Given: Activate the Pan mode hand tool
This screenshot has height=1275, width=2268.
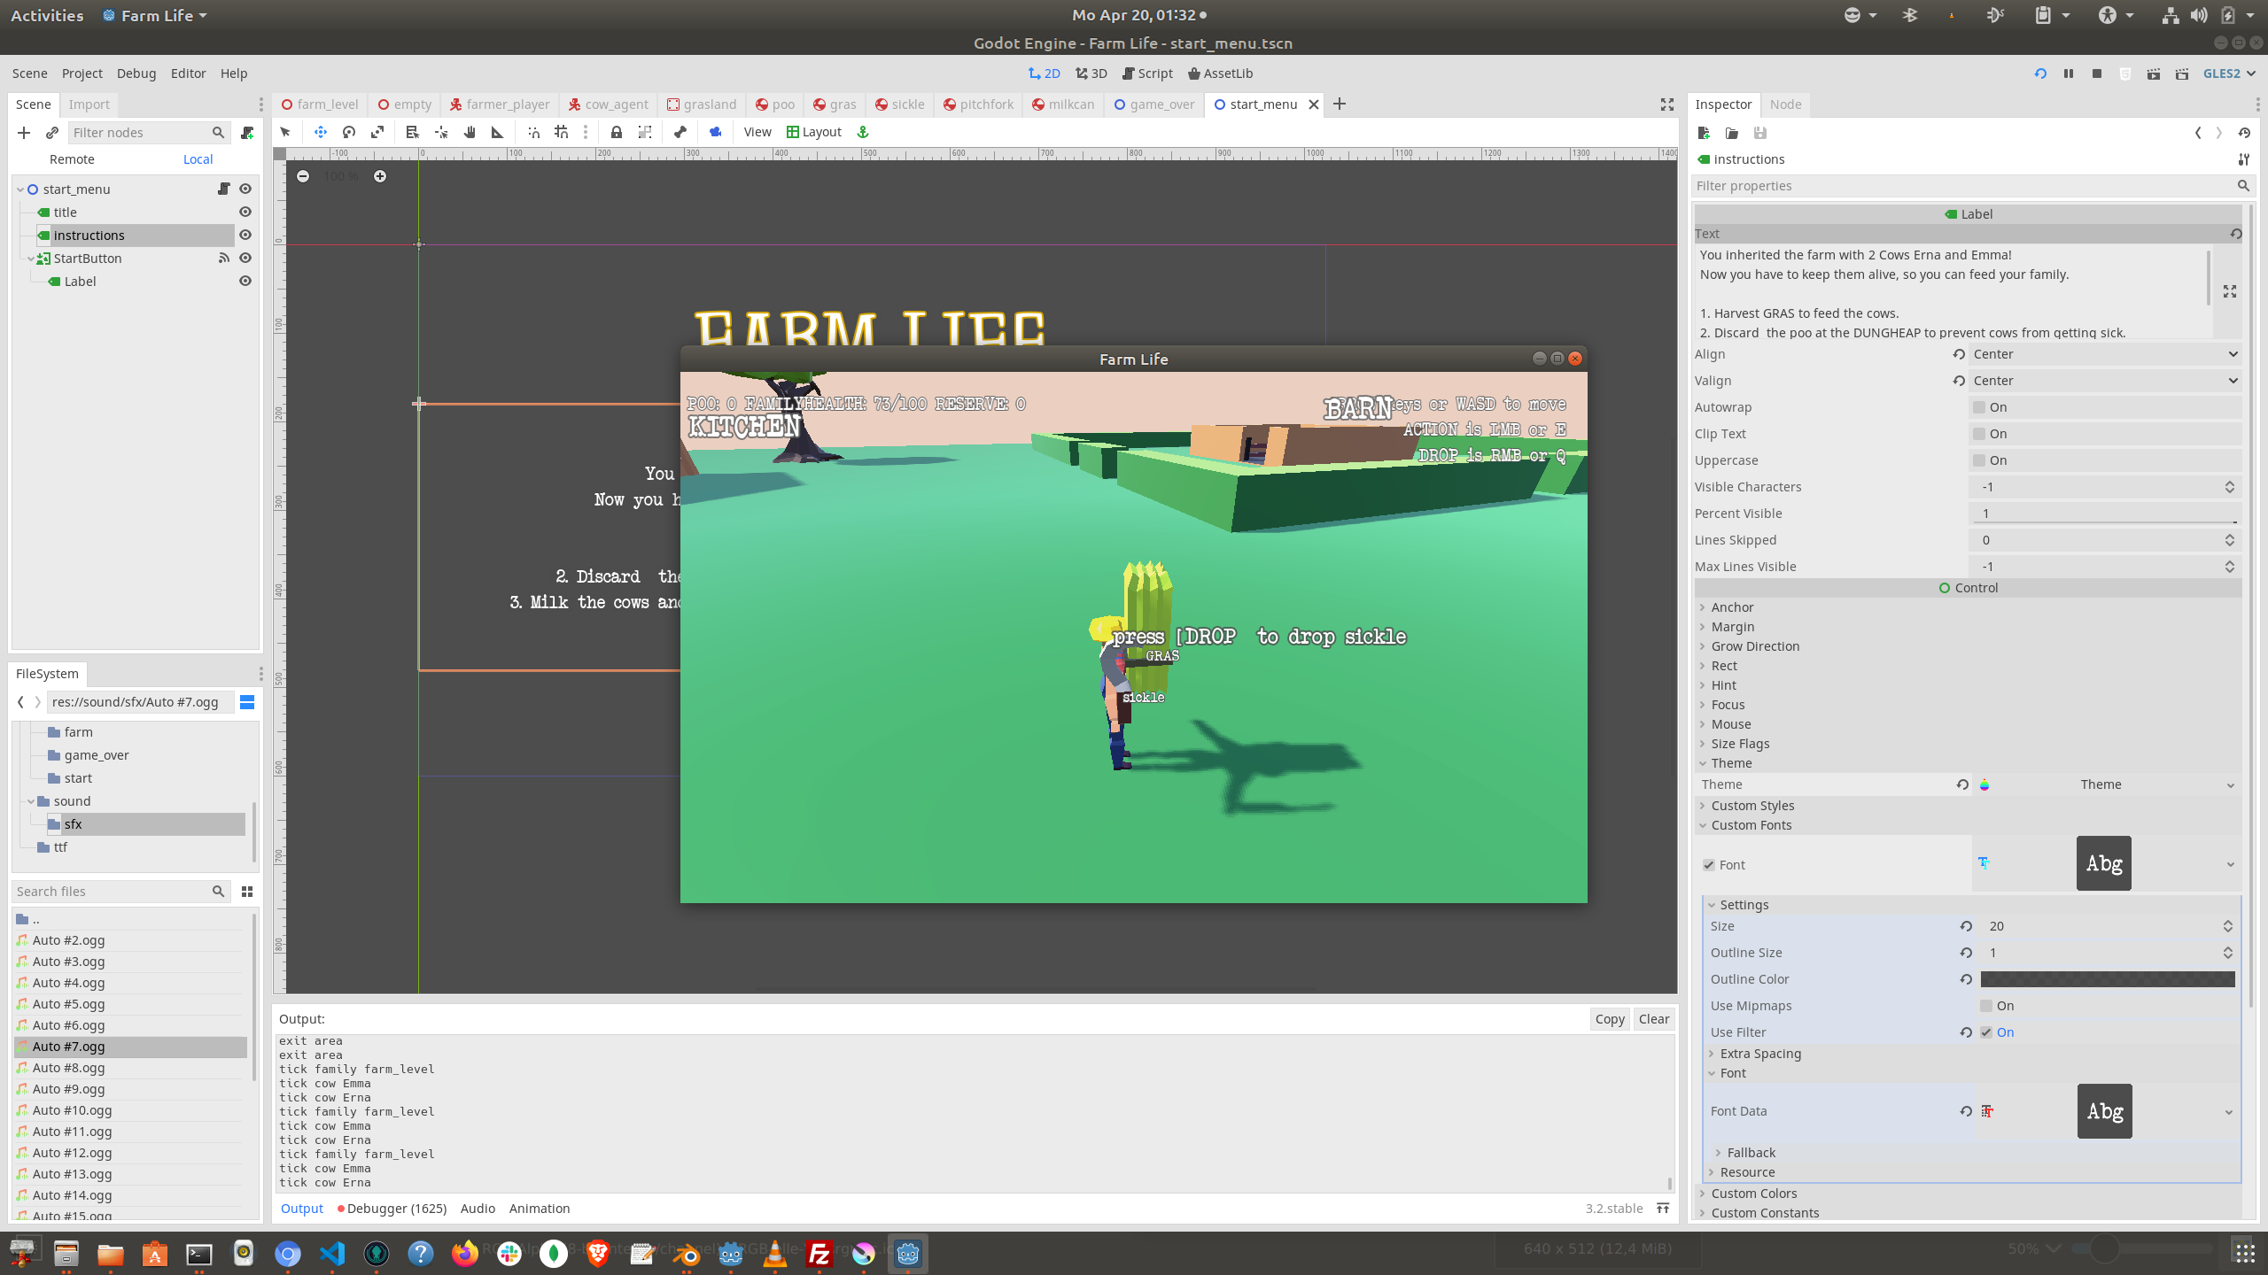Looking at the screenshot, I should pyautogui.click(x=470, y=132).
